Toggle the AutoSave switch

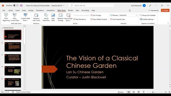pos(16,5)
